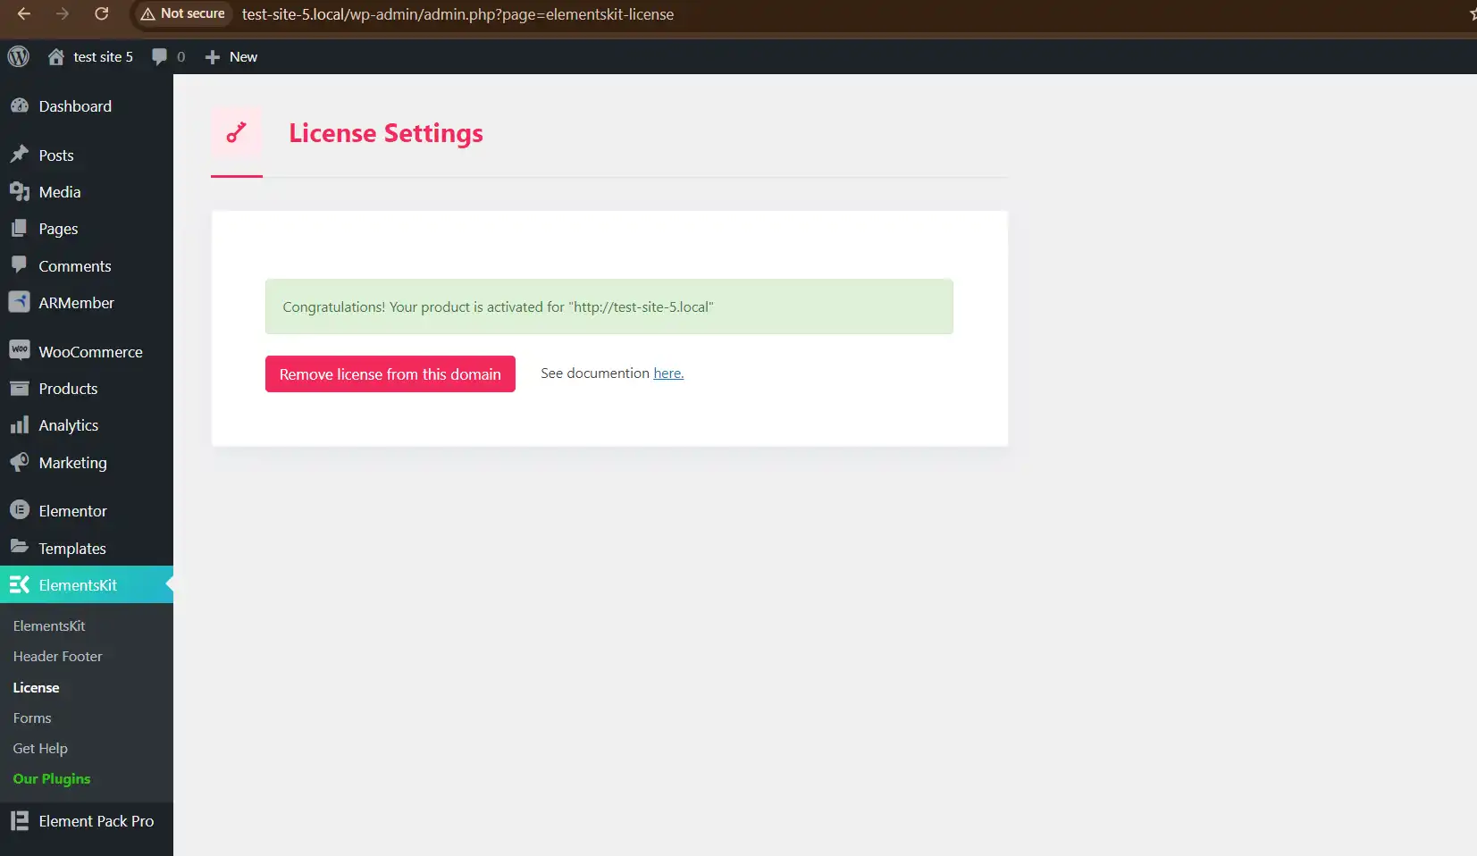This screenshot has height=856, width=1477.
Task: Click the Comments speech bubble sidebar icon
Action: [19, 264]
